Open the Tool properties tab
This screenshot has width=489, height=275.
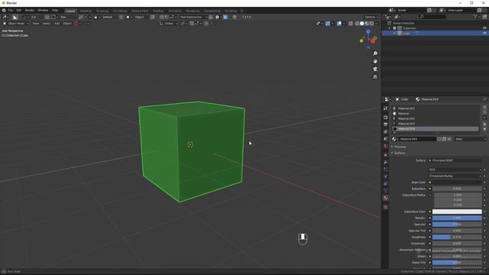tap(385, 108)
